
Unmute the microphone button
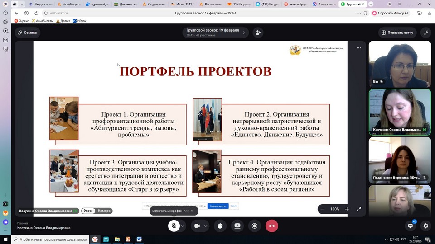point(174,225)
